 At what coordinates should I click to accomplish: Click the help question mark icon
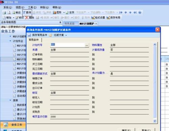coord(140,12)
